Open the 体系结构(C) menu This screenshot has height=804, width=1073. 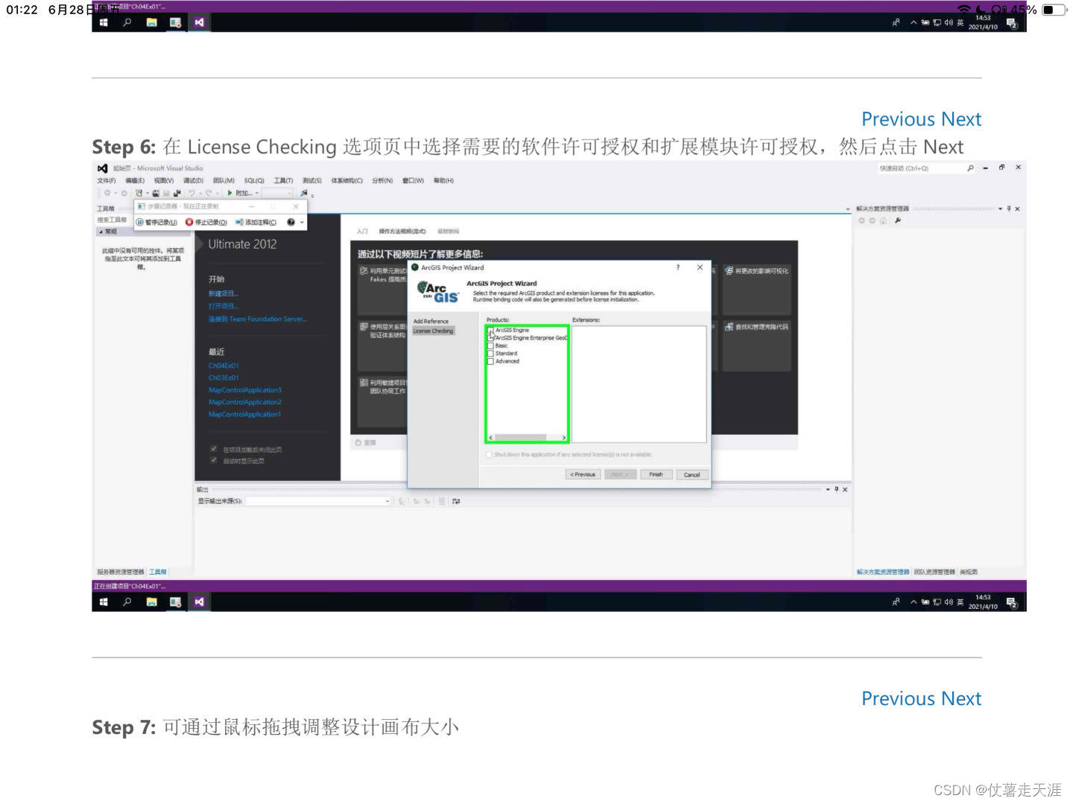(346, 181)
